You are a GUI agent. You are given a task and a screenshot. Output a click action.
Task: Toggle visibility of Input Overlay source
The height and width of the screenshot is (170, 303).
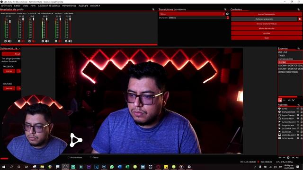click(x=298, y=115)
